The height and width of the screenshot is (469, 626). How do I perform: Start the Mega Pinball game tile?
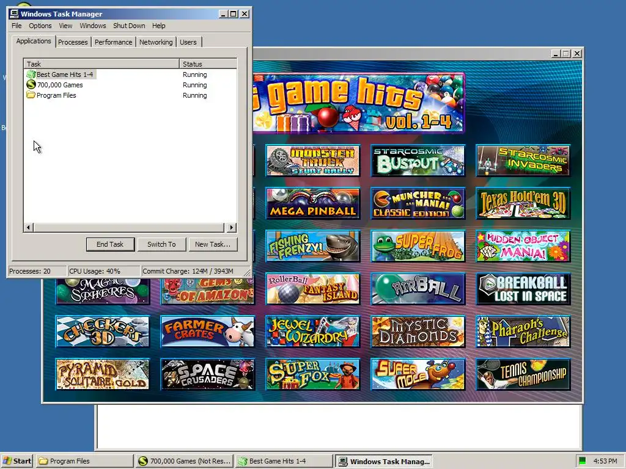(x=313, y=203)
